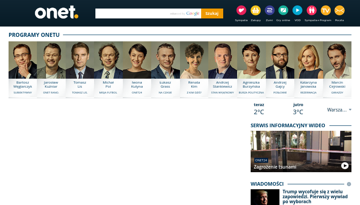360x205 pixels.
Task: Open Renata Kim's photo
Action: pyautogui.click(x=194, y=60)
